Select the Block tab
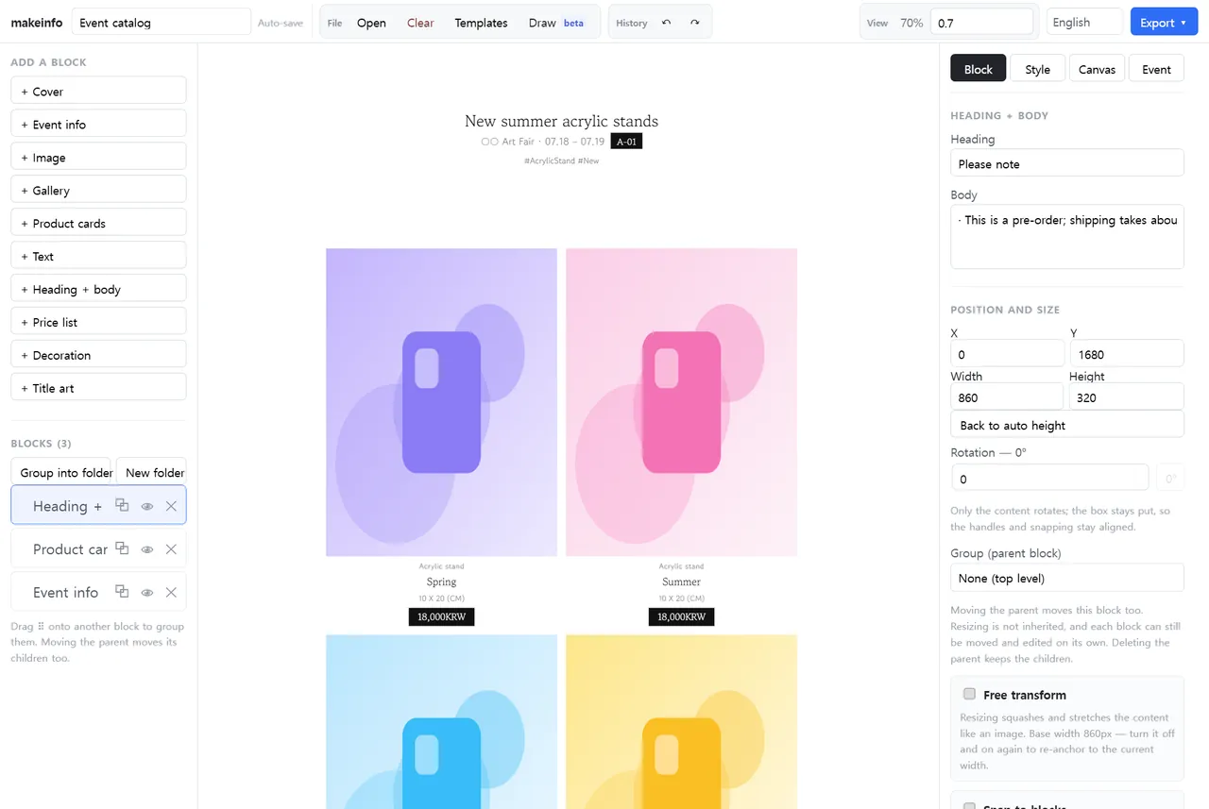This screenshot has height=809, width=1209. tap(978, 69)
